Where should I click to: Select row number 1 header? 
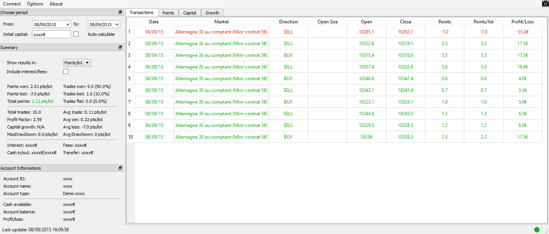tap(130, 32)
